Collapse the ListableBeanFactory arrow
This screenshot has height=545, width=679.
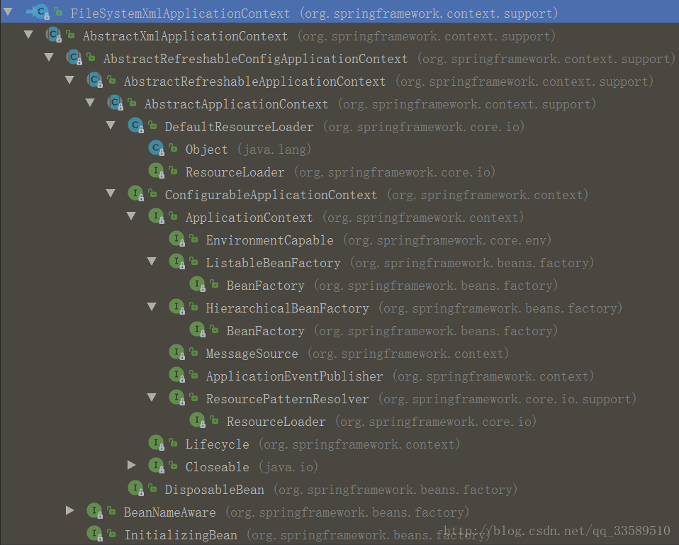coord(152,261)
